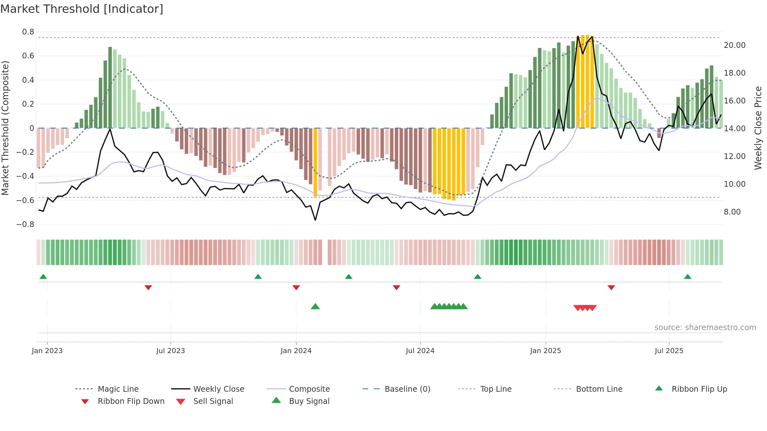Click the −0.8 left axis label
767x431 pixels.
point(25,224)
